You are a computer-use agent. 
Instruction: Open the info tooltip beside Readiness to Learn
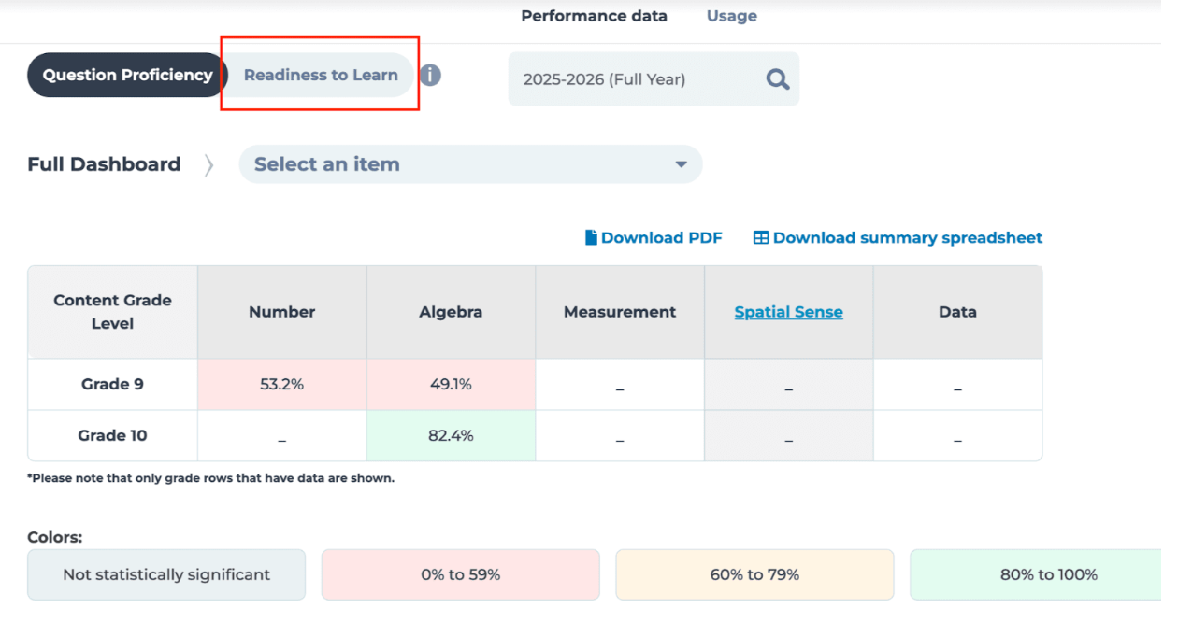pyautogui.click(x=430, y=75)
